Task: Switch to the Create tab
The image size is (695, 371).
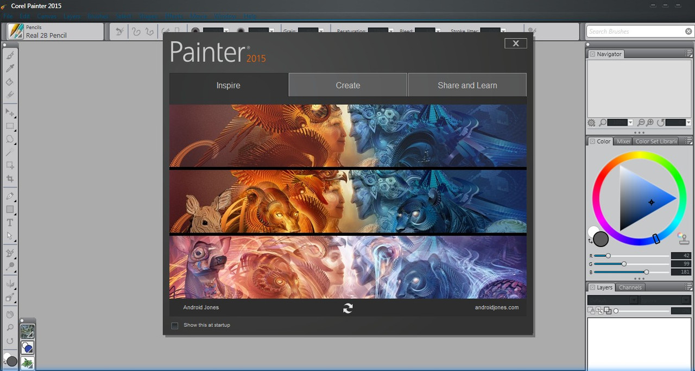Action: 348,85
